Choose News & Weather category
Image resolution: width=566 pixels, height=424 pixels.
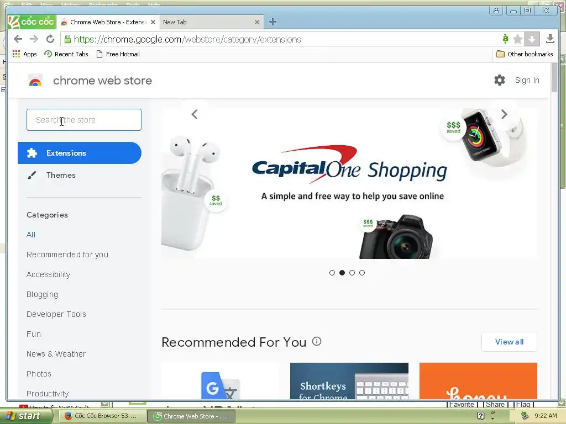click(56, 354)
